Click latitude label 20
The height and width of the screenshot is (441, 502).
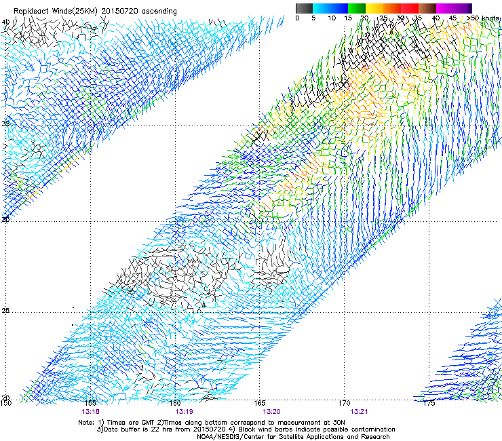click(x=5, y=398)
